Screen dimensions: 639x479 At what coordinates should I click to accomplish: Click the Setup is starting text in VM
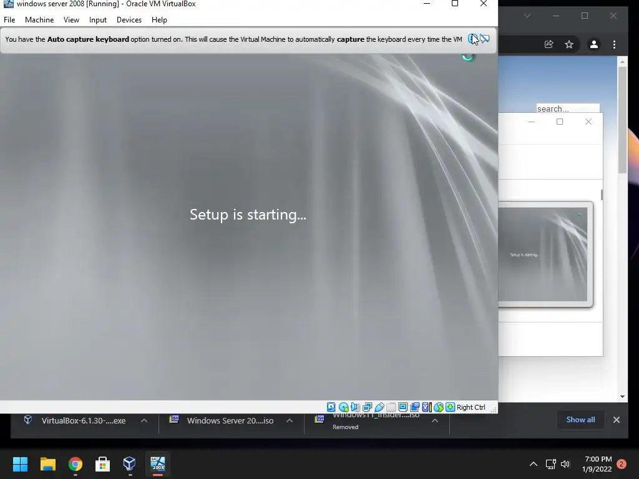click(x=248, y=215)
